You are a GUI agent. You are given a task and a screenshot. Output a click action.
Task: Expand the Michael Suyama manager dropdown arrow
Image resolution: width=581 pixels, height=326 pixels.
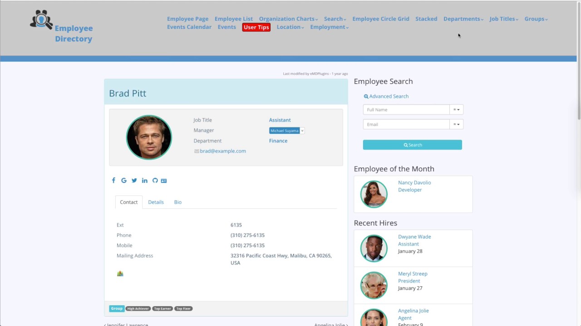[x=302, y=131]
